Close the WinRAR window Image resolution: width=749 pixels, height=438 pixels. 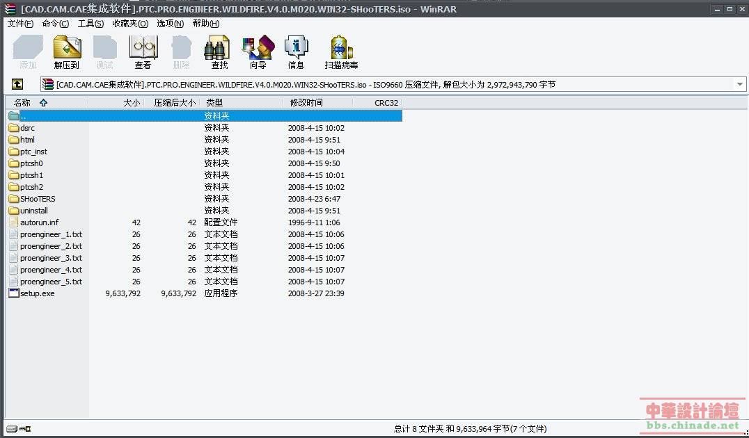[741, 9]
